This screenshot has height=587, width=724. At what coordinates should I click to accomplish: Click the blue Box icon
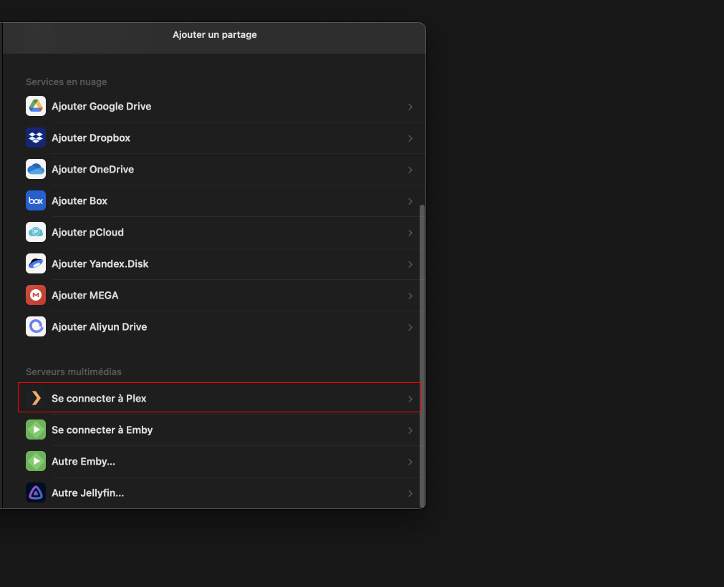[x=36, y=200]
